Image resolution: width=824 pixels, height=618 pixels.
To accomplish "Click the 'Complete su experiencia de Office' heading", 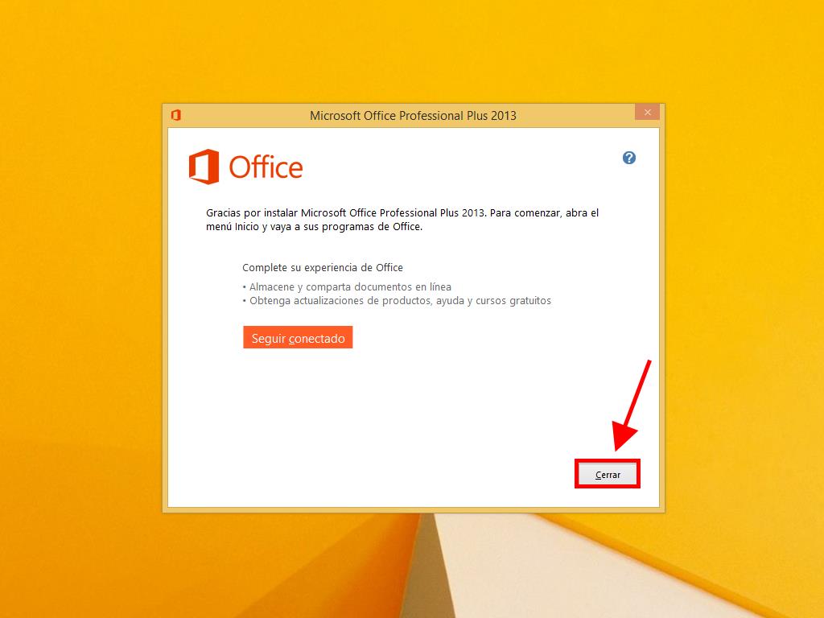I will pyautogui.click(x=323, y=267).
